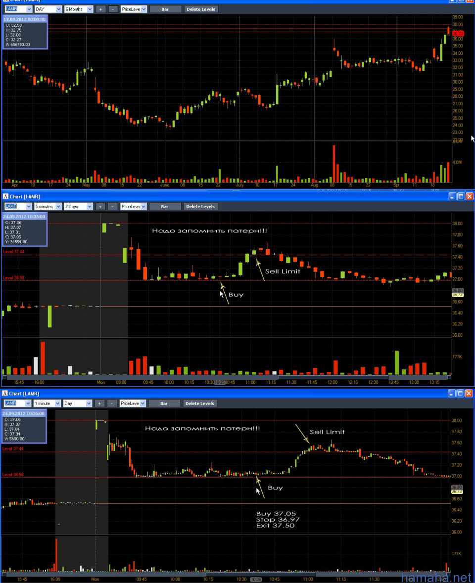This screenshot has height=583, width=475.
Task: Click the plus button in the 1 minute chart toolbar
Action: pyautogui.click(x=99, y=404)
